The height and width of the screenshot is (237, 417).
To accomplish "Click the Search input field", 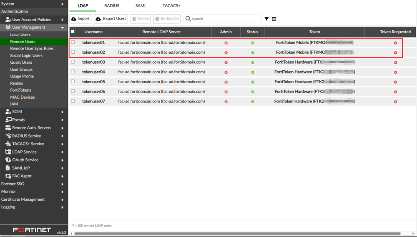I will (225, 19).
